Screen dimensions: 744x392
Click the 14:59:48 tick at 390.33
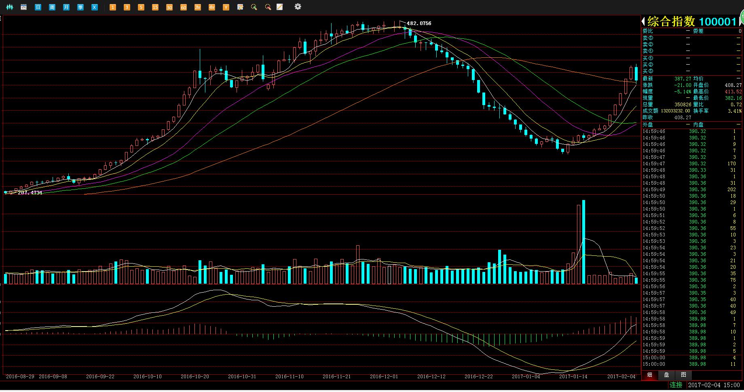click(x=692, y=170)
